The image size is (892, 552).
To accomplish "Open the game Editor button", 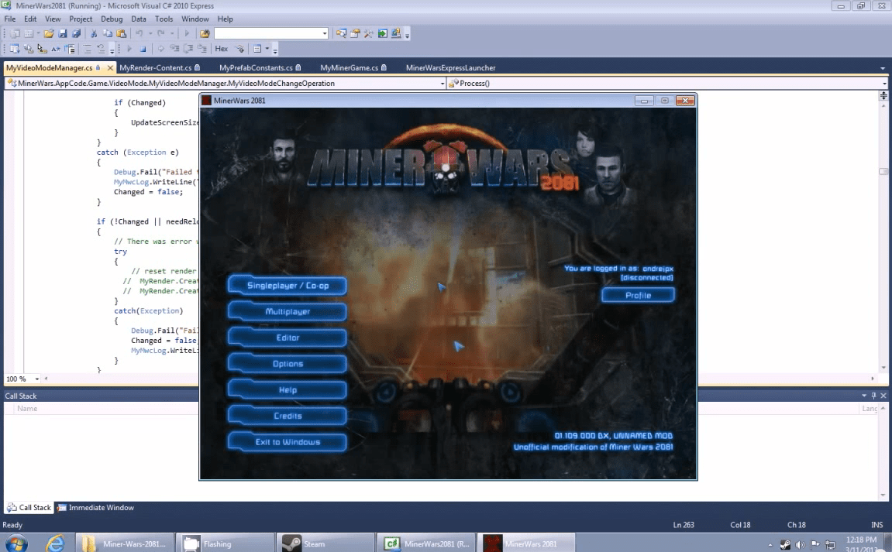I will click(288, 338).
